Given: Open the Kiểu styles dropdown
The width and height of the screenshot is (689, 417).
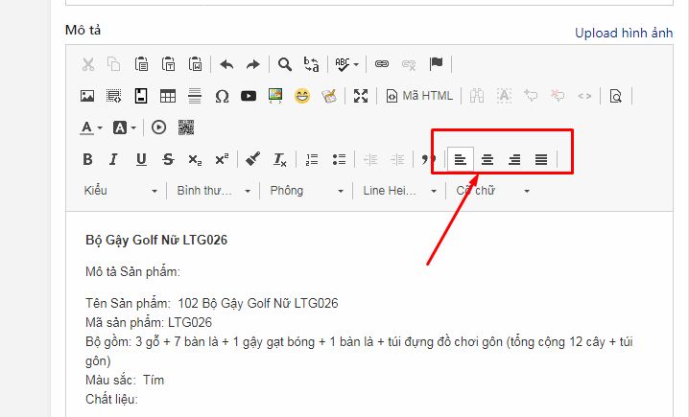Looking at the screenshot, I should point(120,191).
